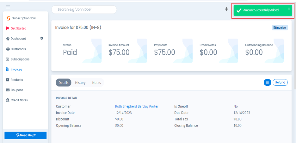Open Roth Shepherd Barclay Porter customer link
Screen dimensions: 296x143
click(x=137, y=107)
